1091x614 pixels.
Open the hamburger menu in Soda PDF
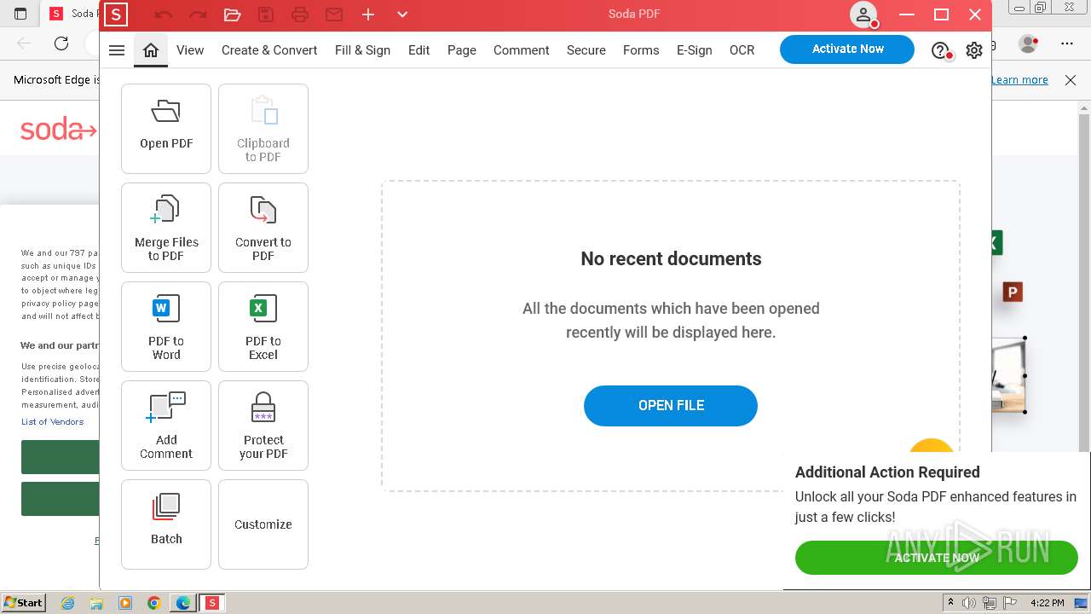(x=117, y=50)
